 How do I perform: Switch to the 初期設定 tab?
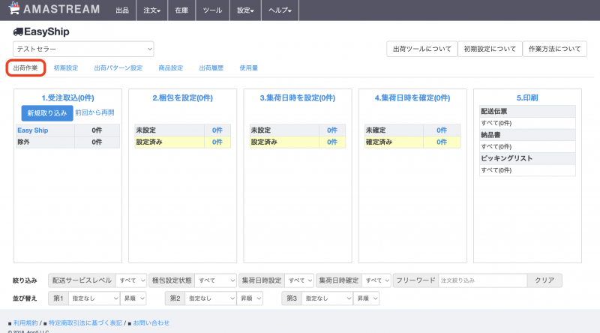point(66,68)
